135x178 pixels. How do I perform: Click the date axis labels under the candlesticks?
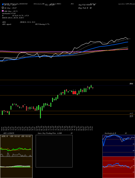click(48, 128)
